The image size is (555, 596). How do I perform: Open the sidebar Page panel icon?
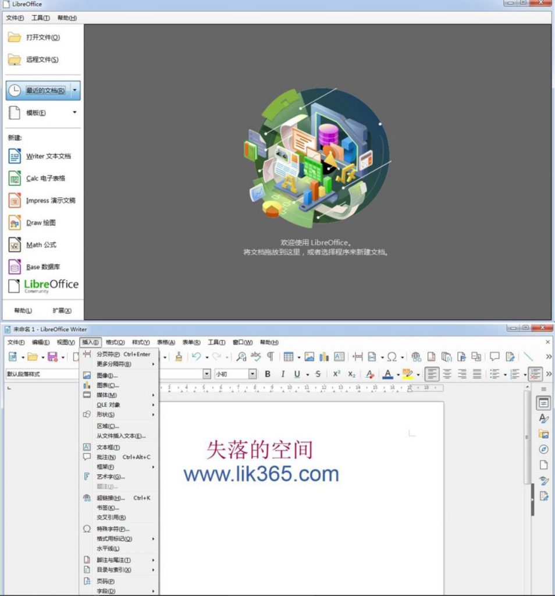[543, 464]
